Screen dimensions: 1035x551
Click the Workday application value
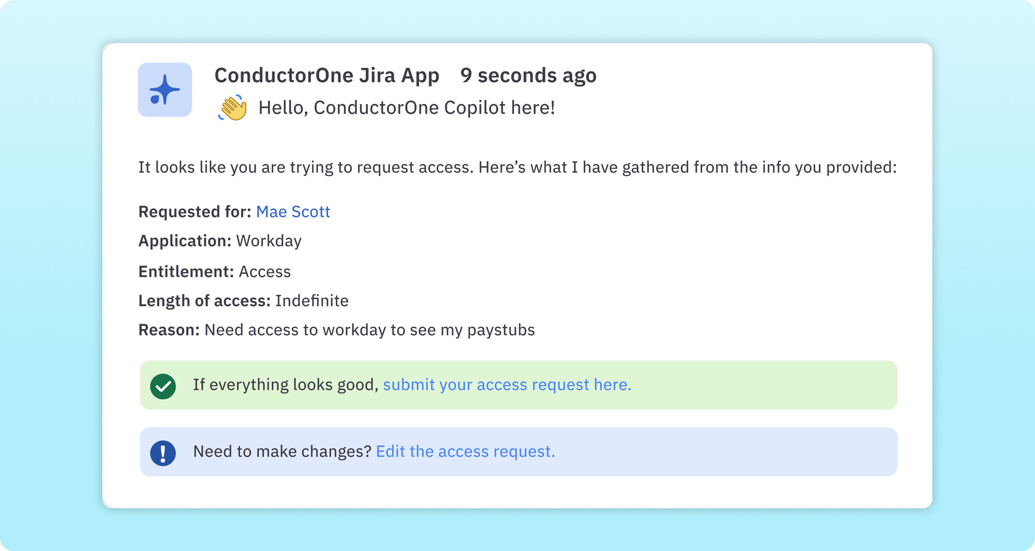pyautogui.click(x=268, y=240)
